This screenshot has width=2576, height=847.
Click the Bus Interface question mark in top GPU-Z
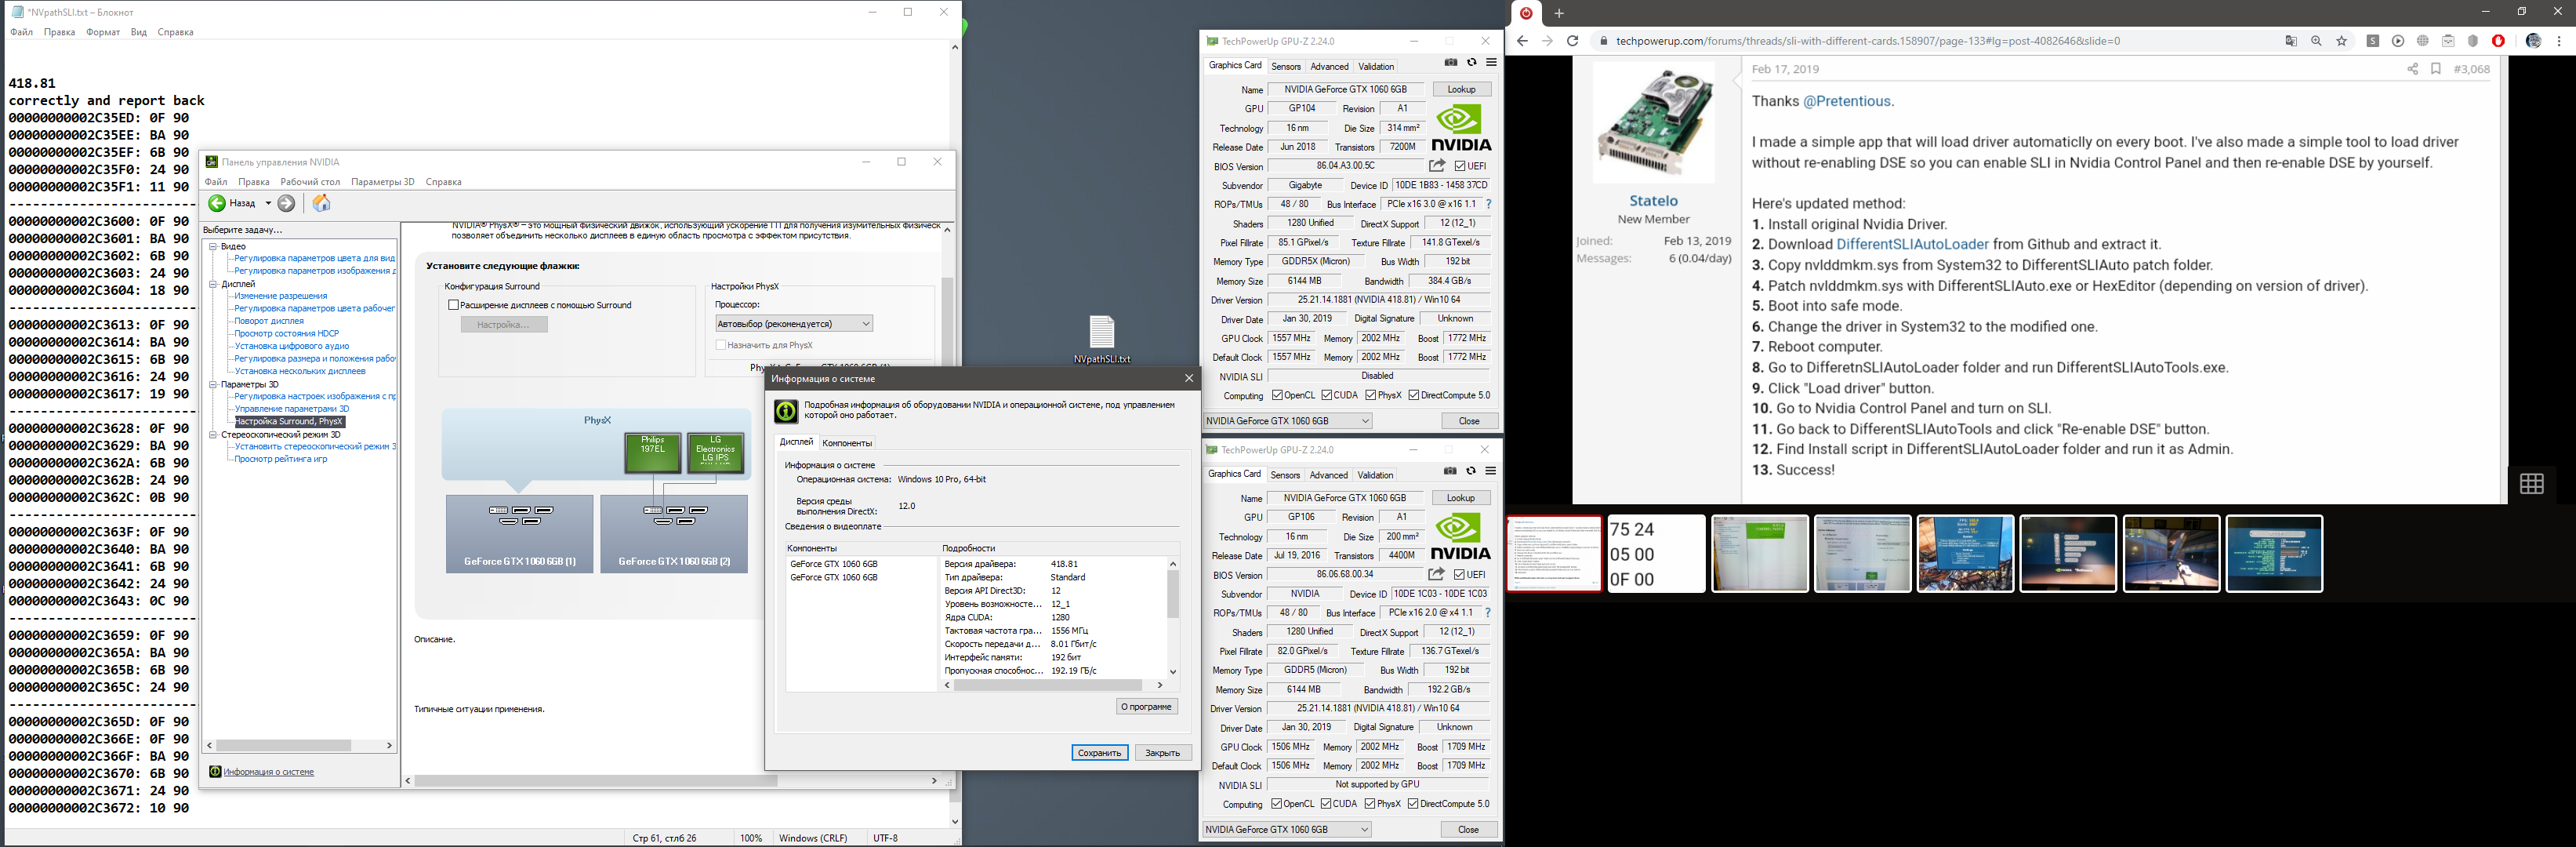point(1488,204)
